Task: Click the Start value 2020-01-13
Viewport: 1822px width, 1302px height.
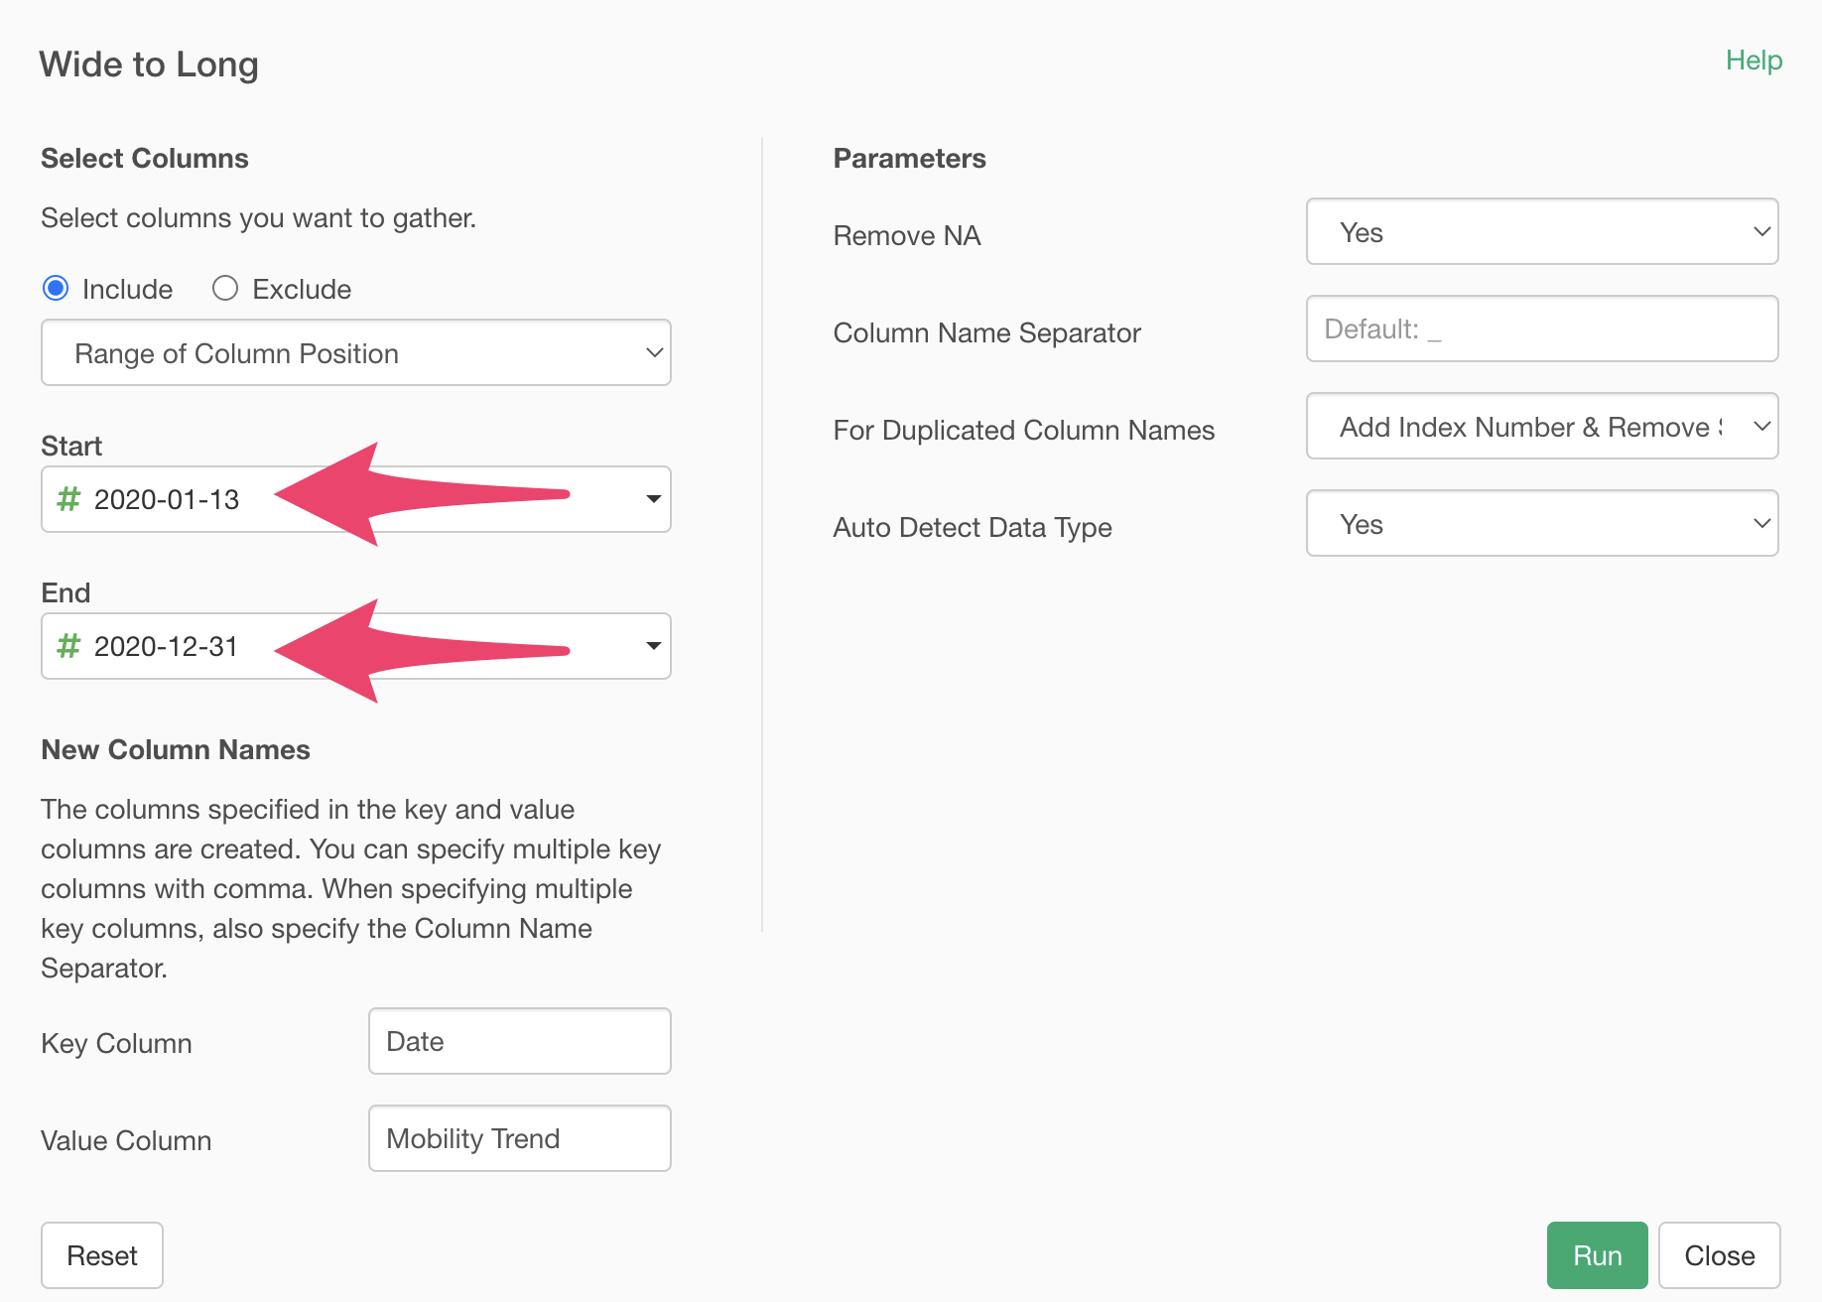Action: click(x=167, y=499)
